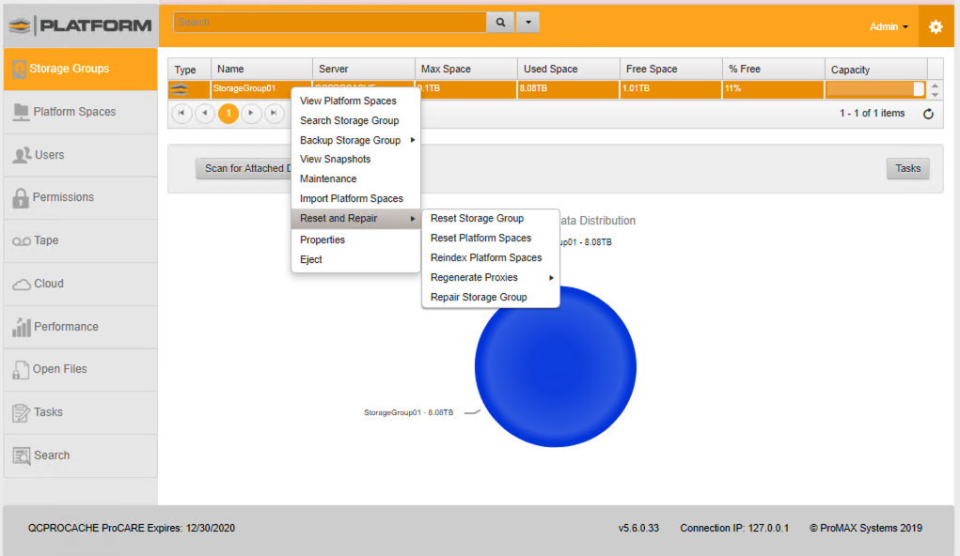
Task: Click the capacity bar of StorageGroup01
Action: tap(874, 89)
